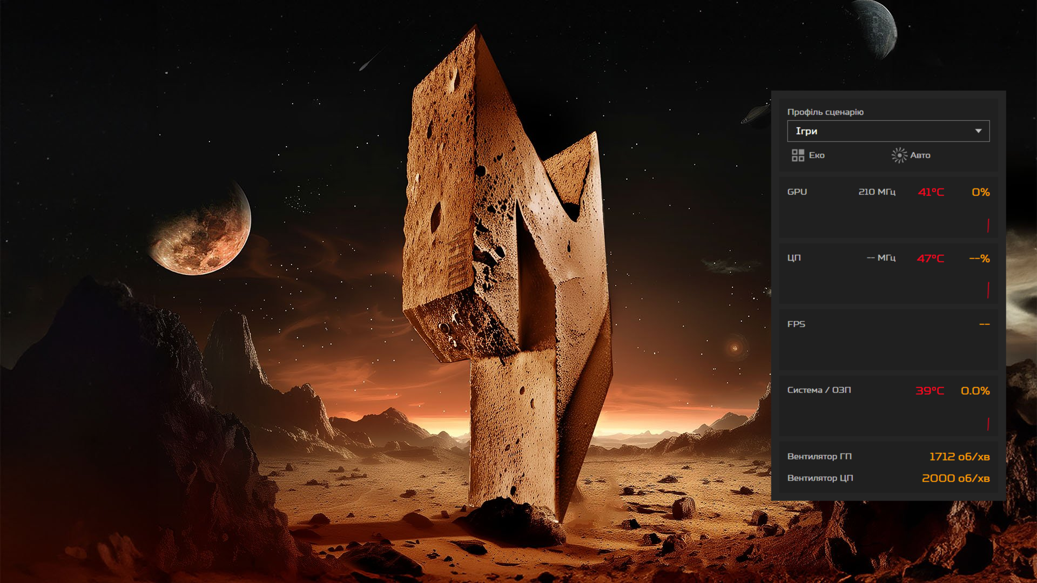Screen dimensions: 1037x583
Task: Click the Вентилятор ГП 1712 об/хв reading
Action: click(959, 457)
